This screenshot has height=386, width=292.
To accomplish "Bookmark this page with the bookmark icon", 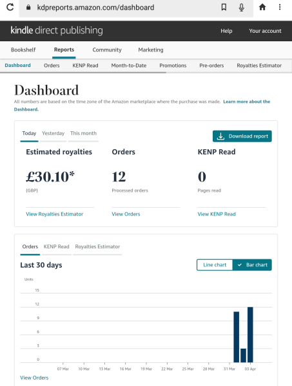I will 224,7.
